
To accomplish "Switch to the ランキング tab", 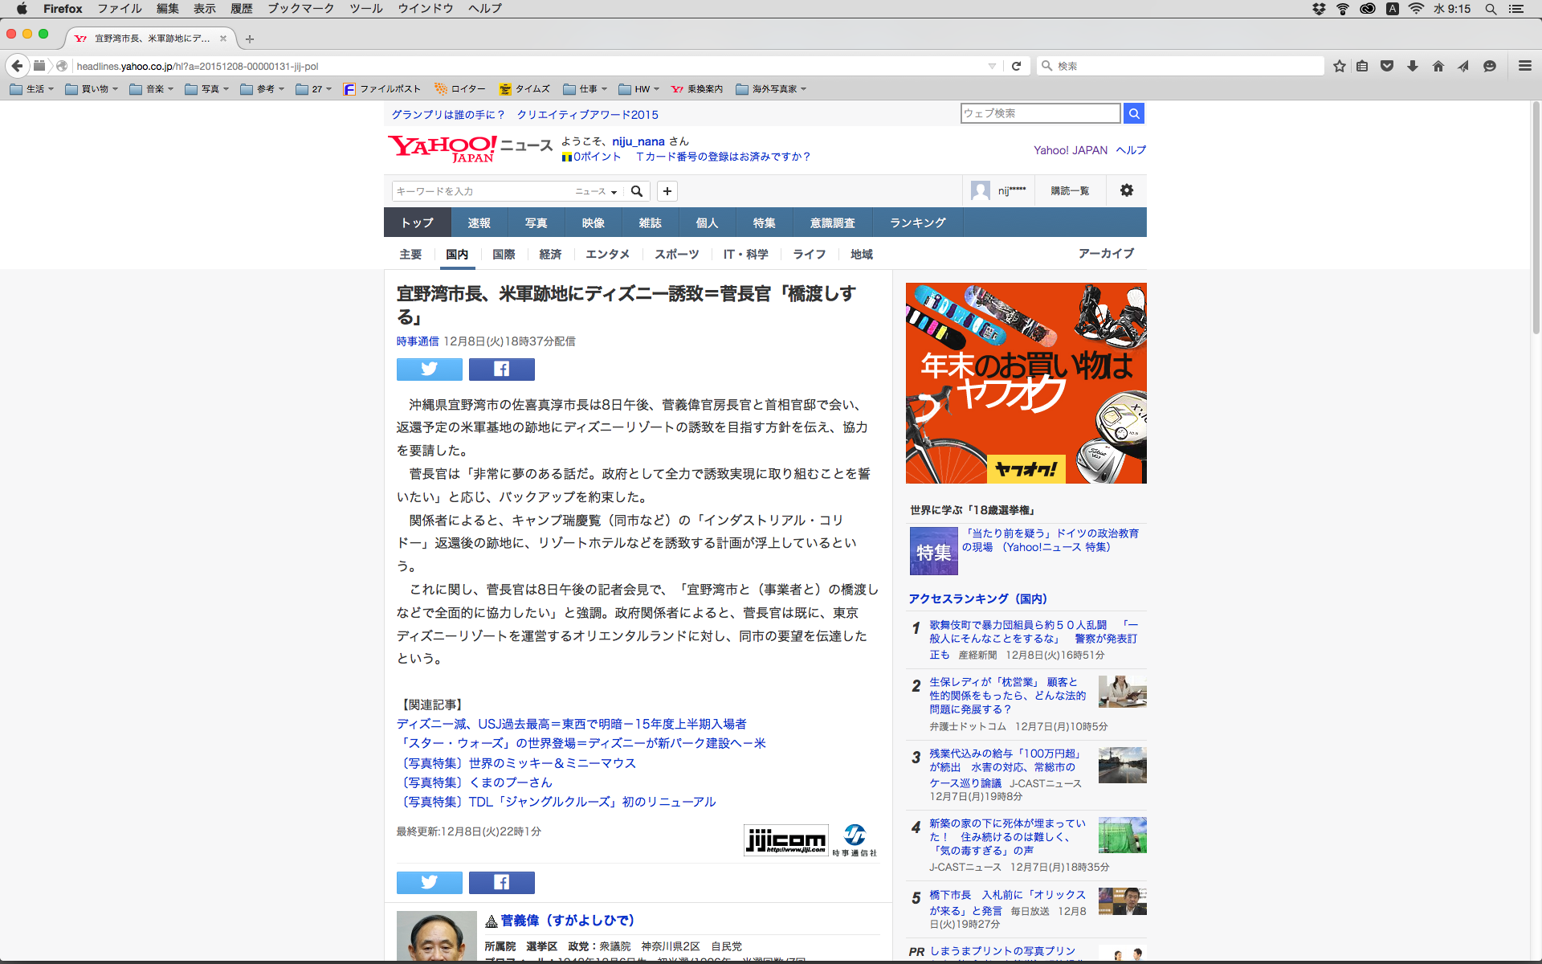I will pos(917,223).
